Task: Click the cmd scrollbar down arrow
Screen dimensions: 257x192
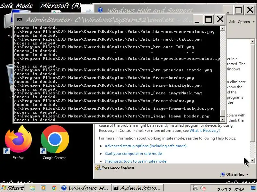Action: point(222,119)
